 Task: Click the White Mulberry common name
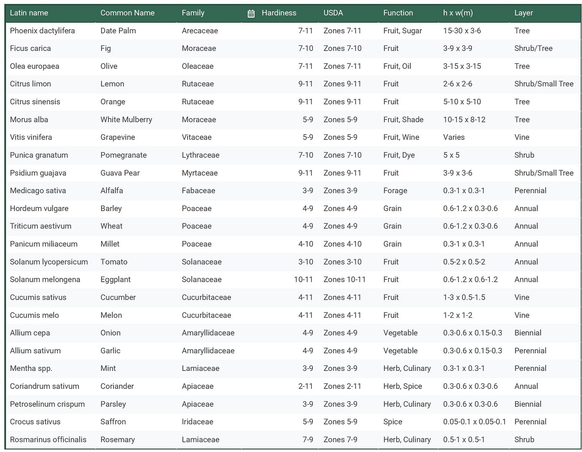tap(126, 119)
